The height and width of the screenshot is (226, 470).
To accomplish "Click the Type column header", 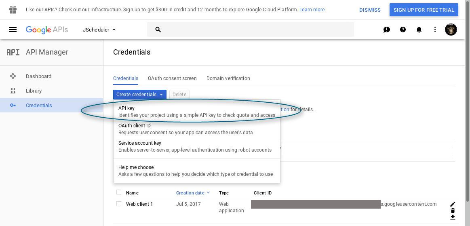I will (x=224, y=193).
